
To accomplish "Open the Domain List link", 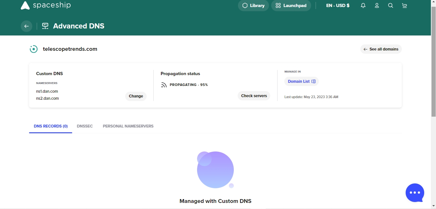I will [301, 81].
